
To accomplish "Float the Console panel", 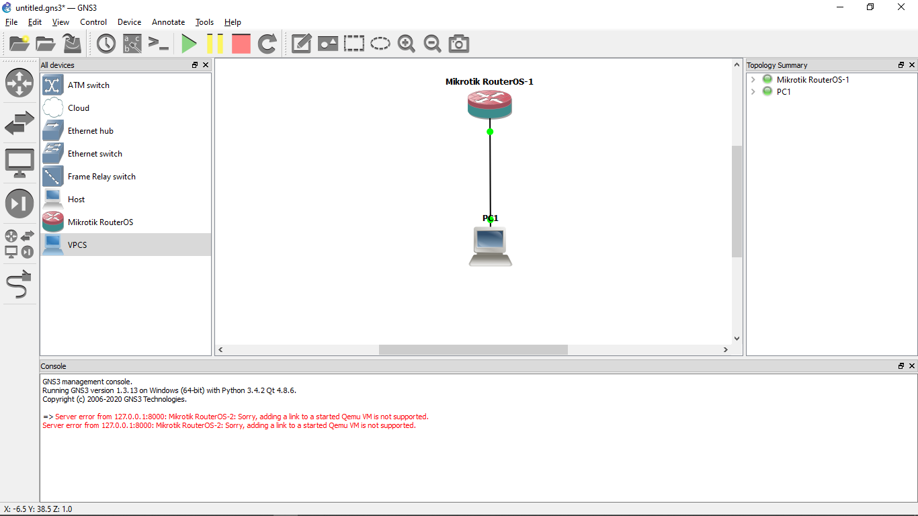I will click(x=901, y=366).
